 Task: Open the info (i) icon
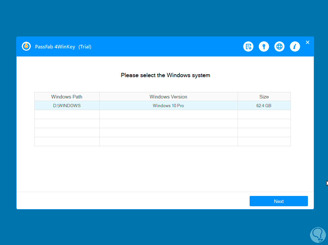pos(295,46)
